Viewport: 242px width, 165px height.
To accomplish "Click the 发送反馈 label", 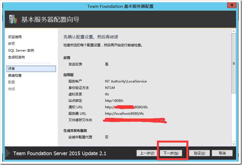I will pyautogui.click(x=75, y=64).
